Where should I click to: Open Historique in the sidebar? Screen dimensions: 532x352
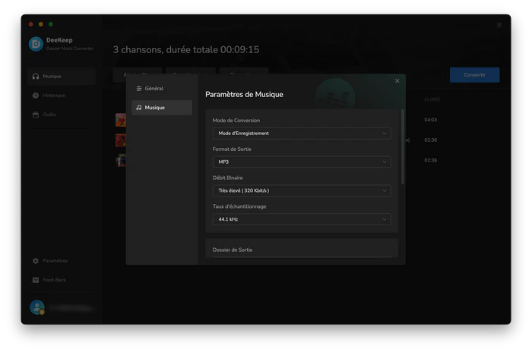pos(62,96)
